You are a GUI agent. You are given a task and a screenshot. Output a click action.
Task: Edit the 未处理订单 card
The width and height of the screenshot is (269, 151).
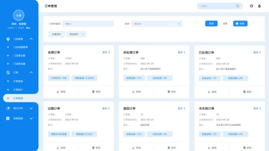[136, 92]
